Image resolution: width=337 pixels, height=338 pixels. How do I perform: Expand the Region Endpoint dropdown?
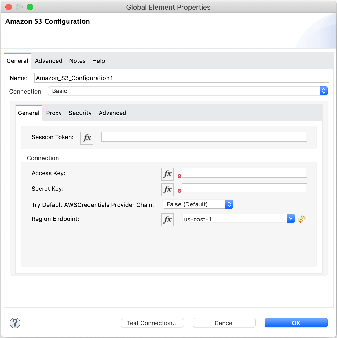pos(291,218)
